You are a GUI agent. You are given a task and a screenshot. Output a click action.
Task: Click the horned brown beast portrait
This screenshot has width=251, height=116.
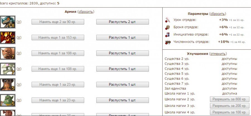pos(8,53)
